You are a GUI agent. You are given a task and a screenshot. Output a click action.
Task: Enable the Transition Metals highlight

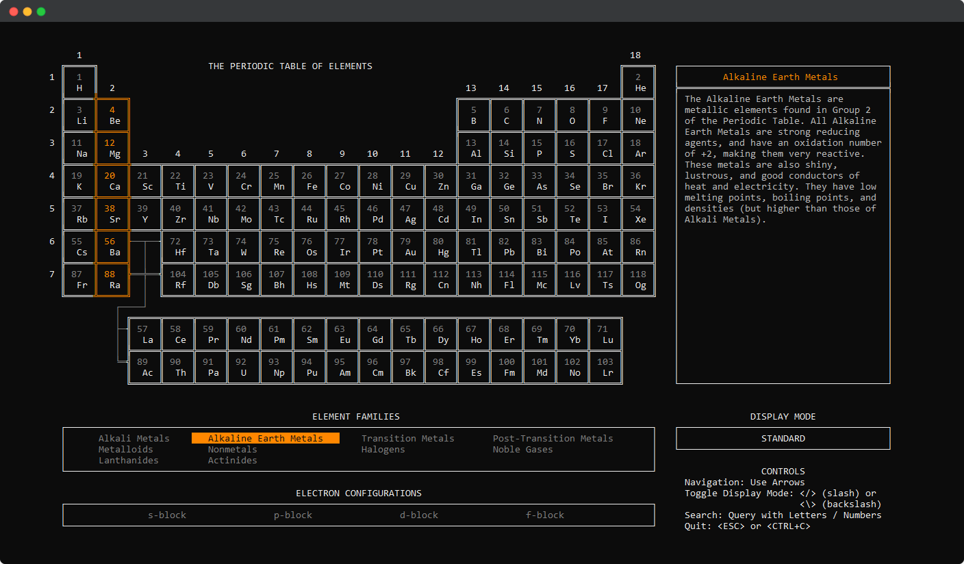pos(407,438)
